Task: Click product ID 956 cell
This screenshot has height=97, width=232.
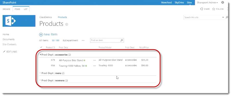Action: pyautogui.click(x=53, y=65)
